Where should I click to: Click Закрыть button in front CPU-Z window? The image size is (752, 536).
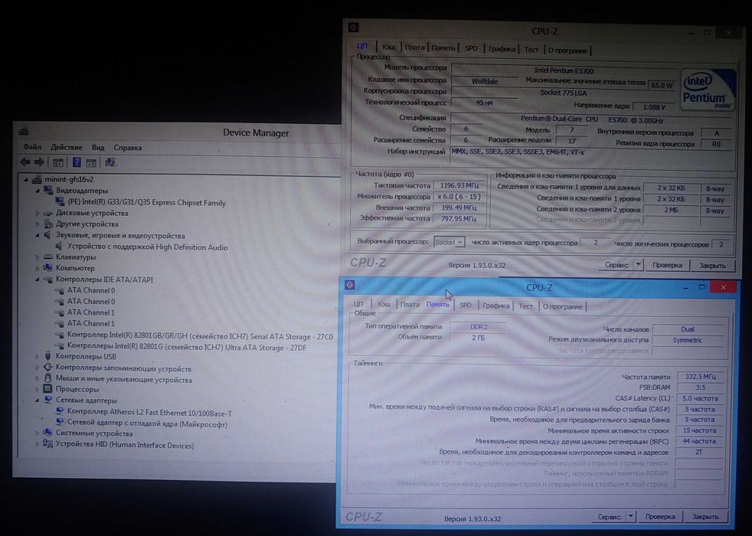[705, 516]
